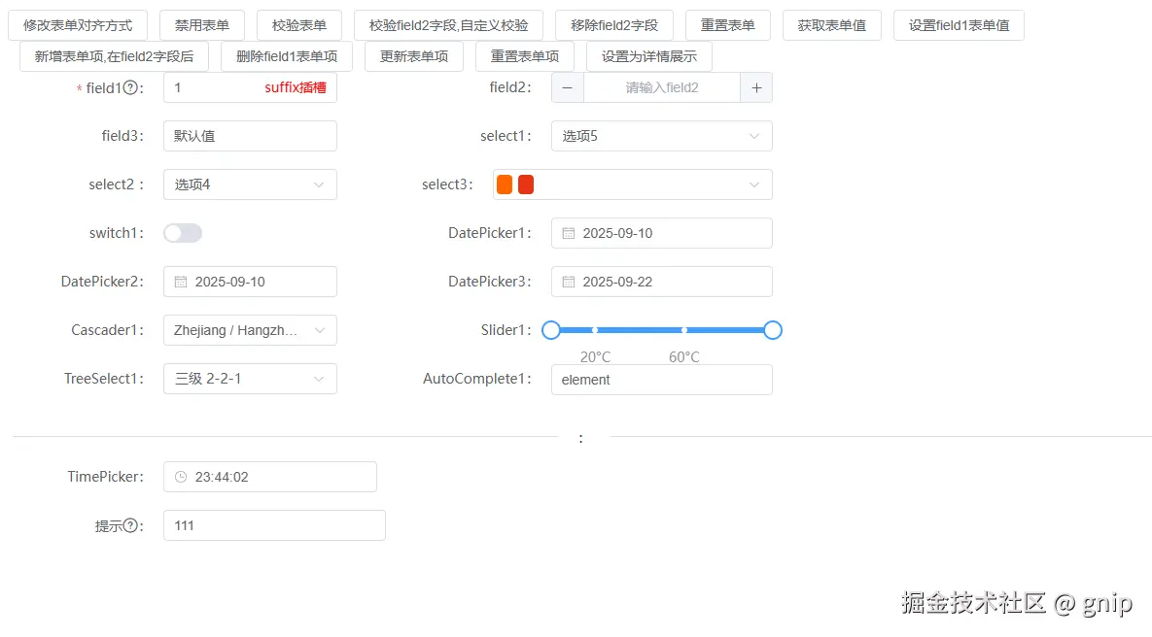Increase field2 value with plus button
Viewport: 1152px width, 637px height.
756,88
